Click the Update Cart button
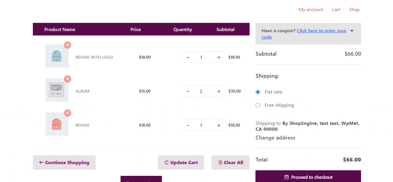 click(181, 163)
